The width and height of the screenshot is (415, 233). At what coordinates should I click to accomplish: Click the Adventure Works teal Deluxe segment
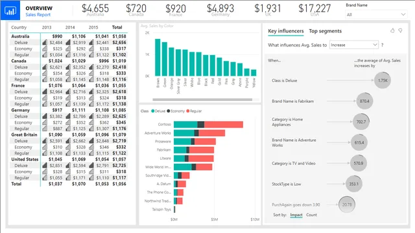(184, 133)
